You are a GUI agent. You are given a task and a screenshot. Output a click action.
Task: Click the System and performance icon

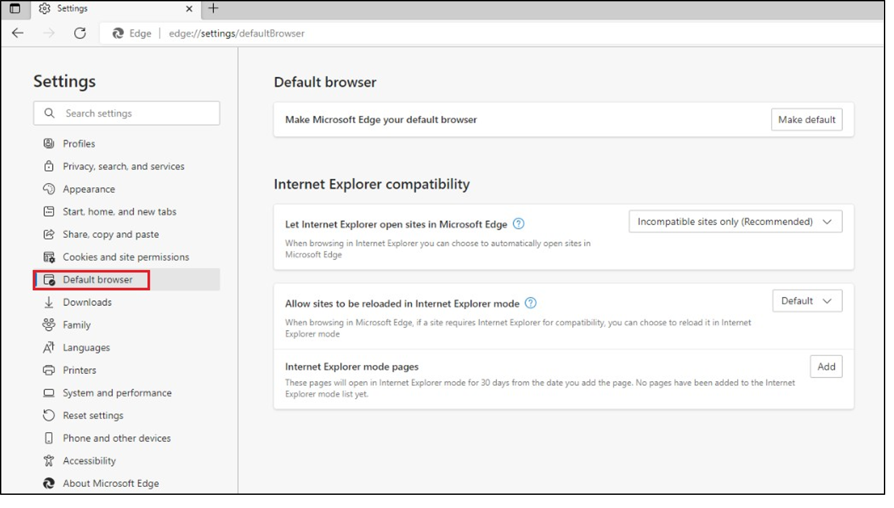49,393
